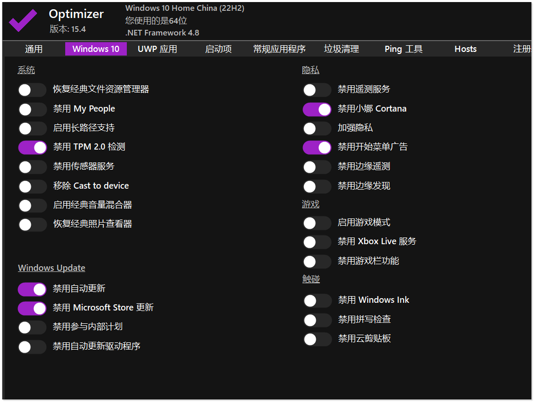Screen dimensions: 534x402
Task: Open the UWP 应用 tab
Action: tap(157, 49)
